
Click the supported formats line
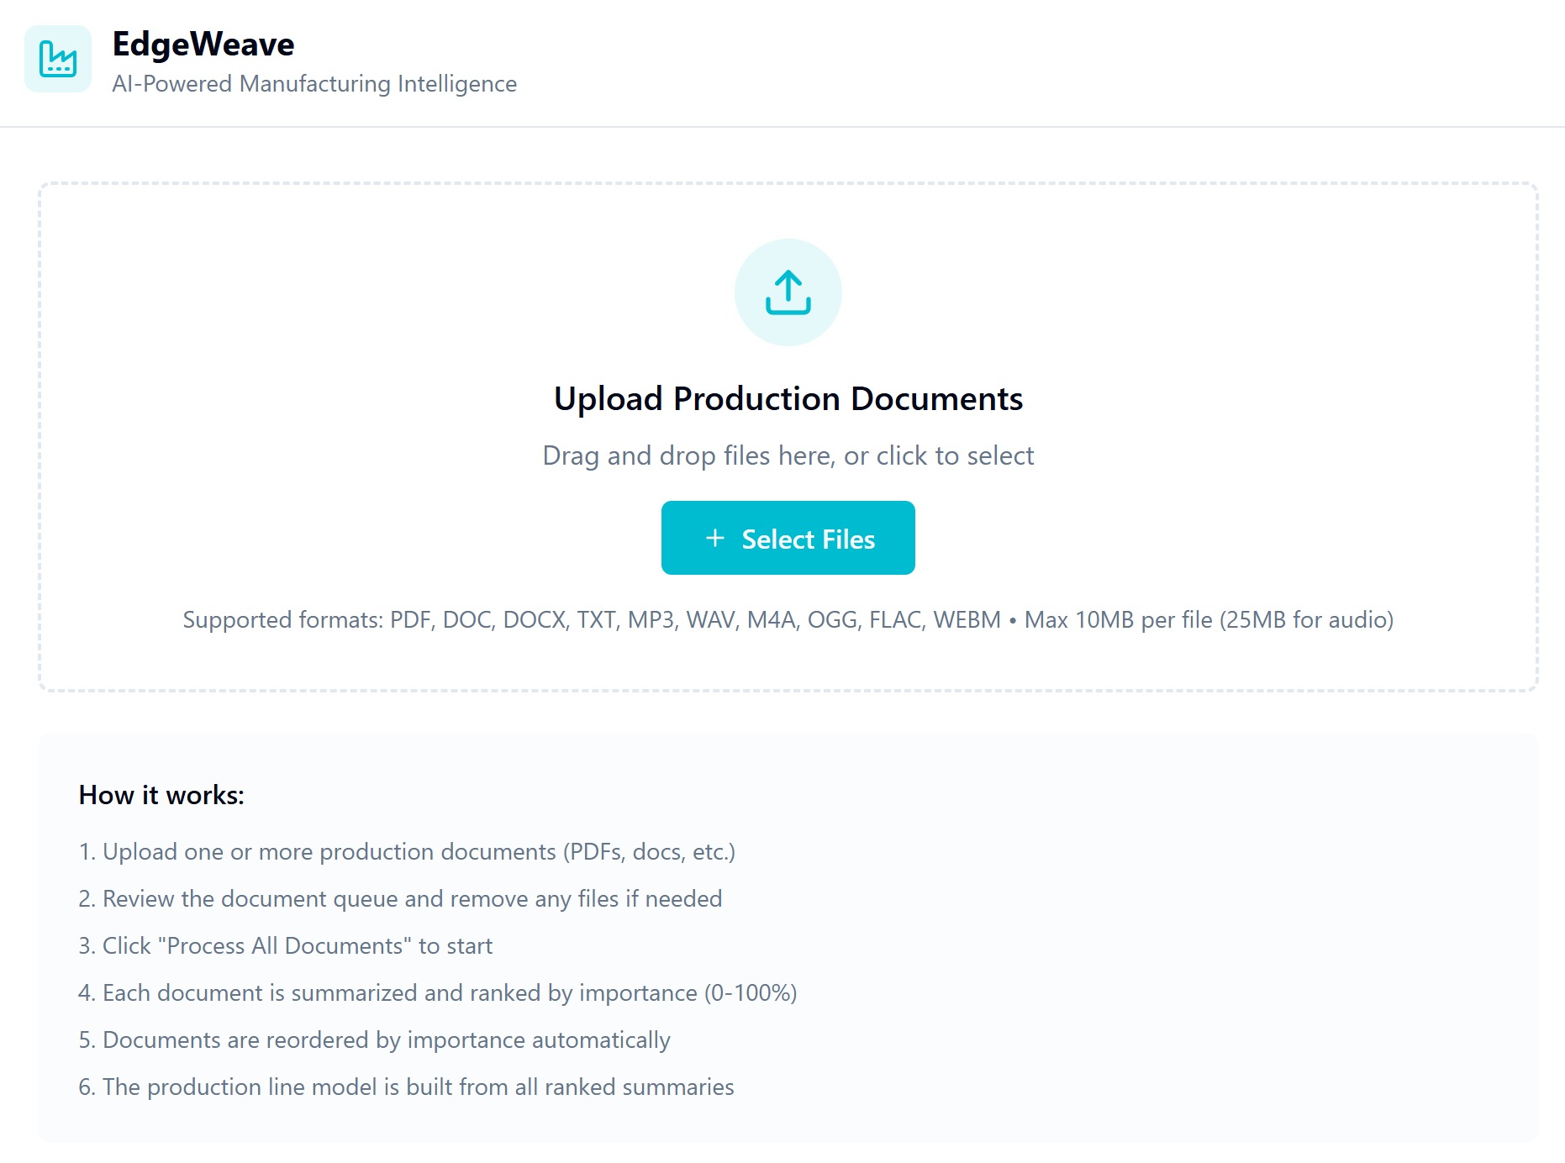pyautogui.click(x=788, y=620)
